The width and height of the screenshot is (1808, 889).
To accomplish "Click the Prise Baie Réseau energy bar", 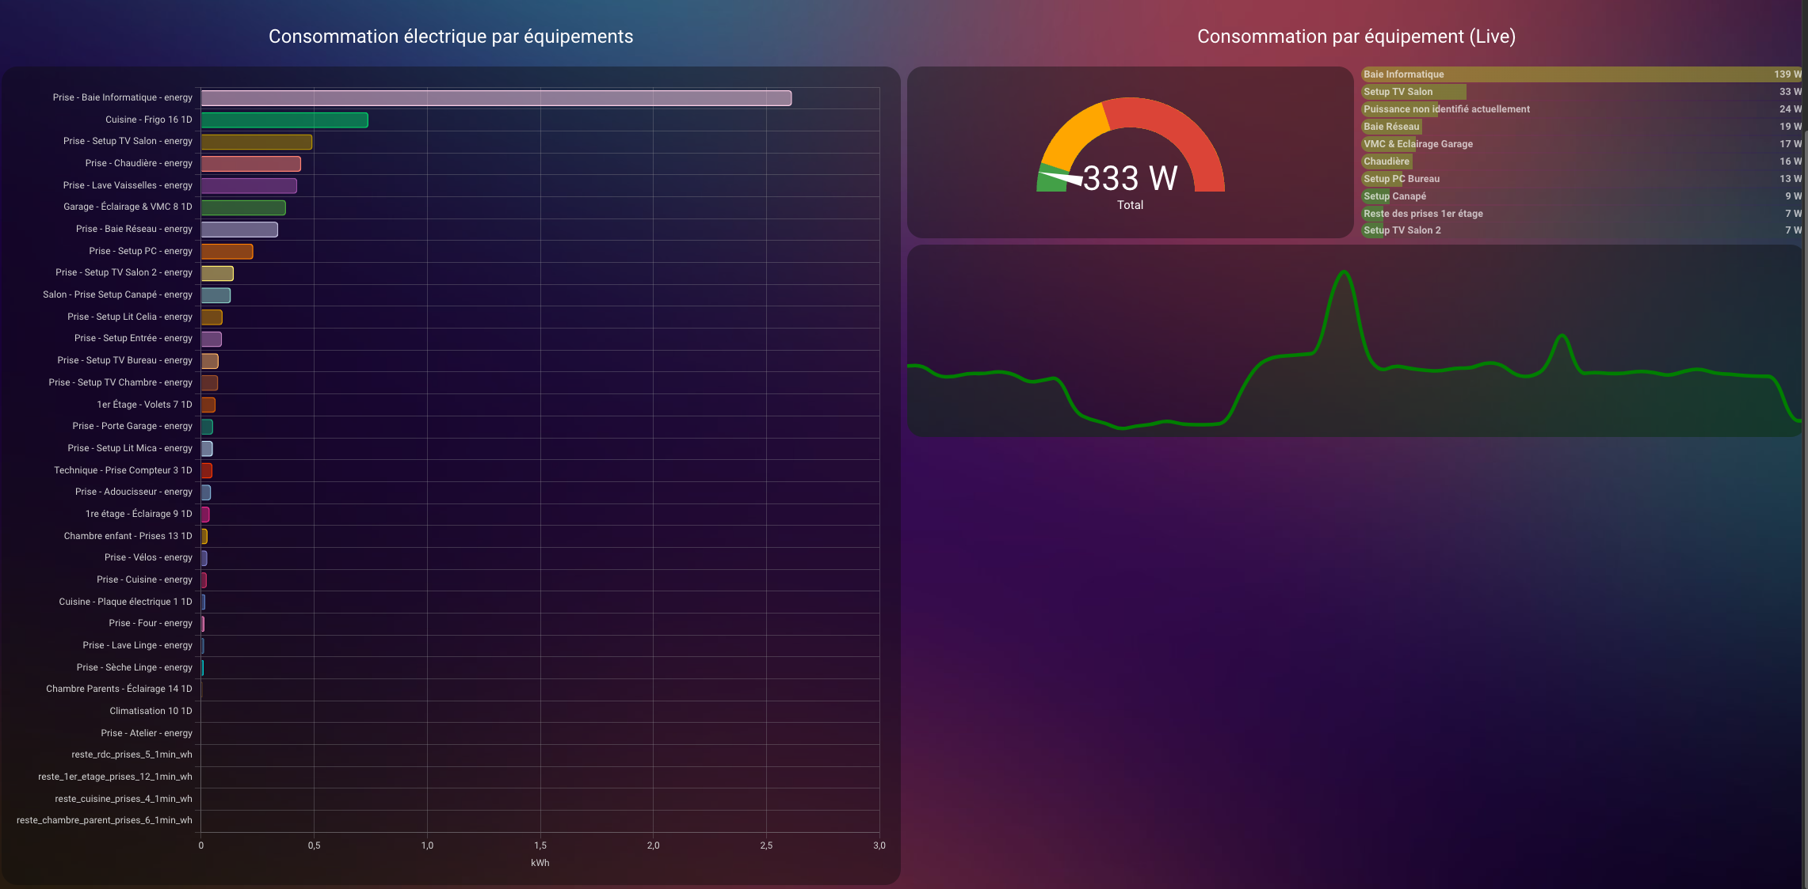I will point(239,230).
